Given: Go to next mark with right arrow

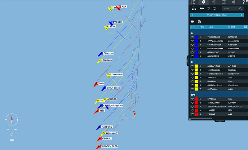Looking at the screenshot, I should point(241,15).
